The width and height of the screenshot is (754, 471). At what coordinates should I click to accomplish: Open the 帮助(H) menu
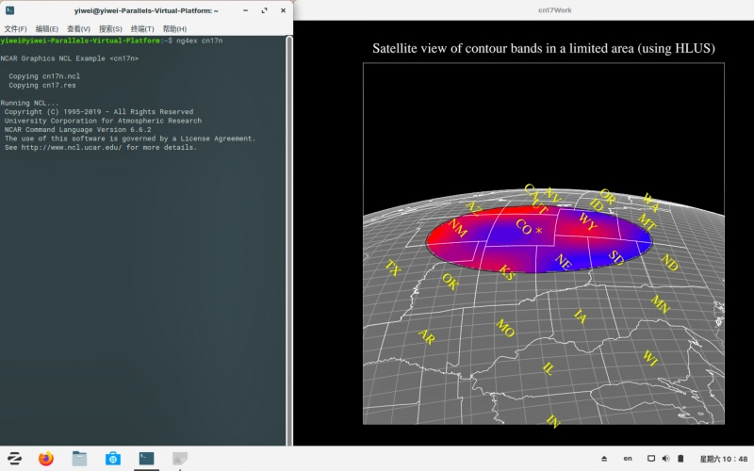pos(174,28)
